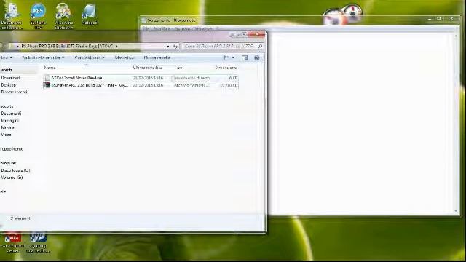466x262 pixels.
Task: Select Video library in sidebar
Action: tap(7, 135)
